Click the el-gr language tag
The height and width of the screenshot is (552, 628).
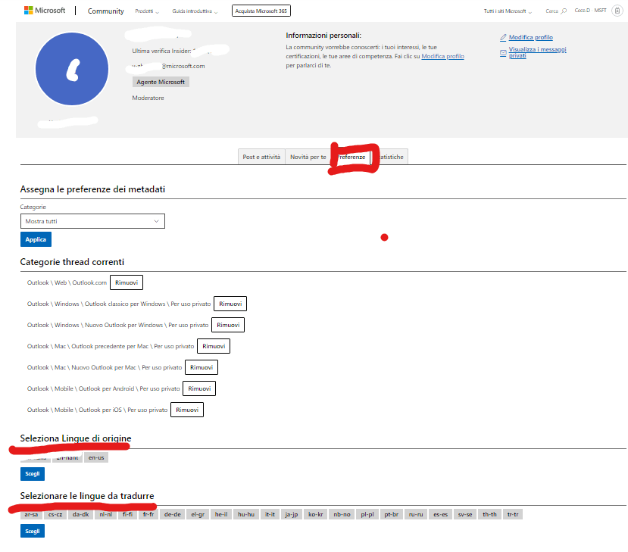coord(198,514)
